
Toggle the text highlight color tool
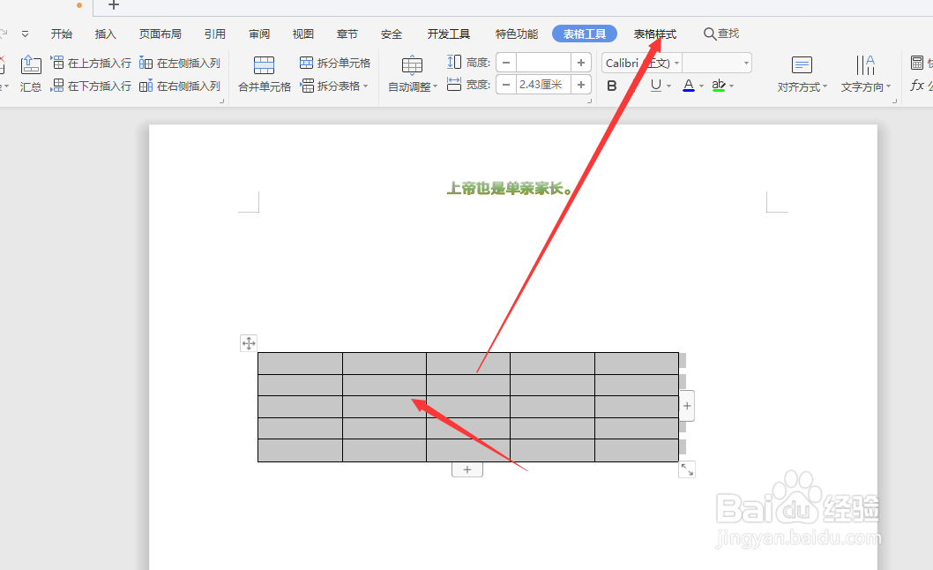point(719,85)
